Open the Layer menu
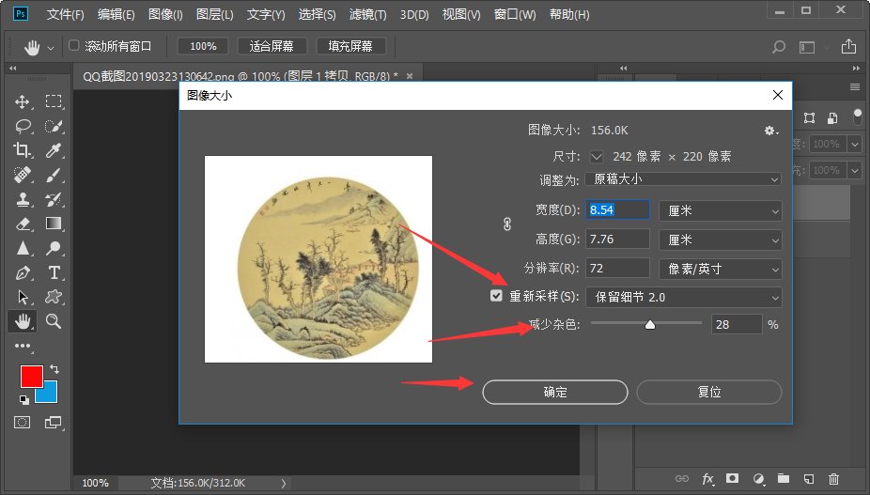This screenshot has height=495, width=870. tap(215, 14)
